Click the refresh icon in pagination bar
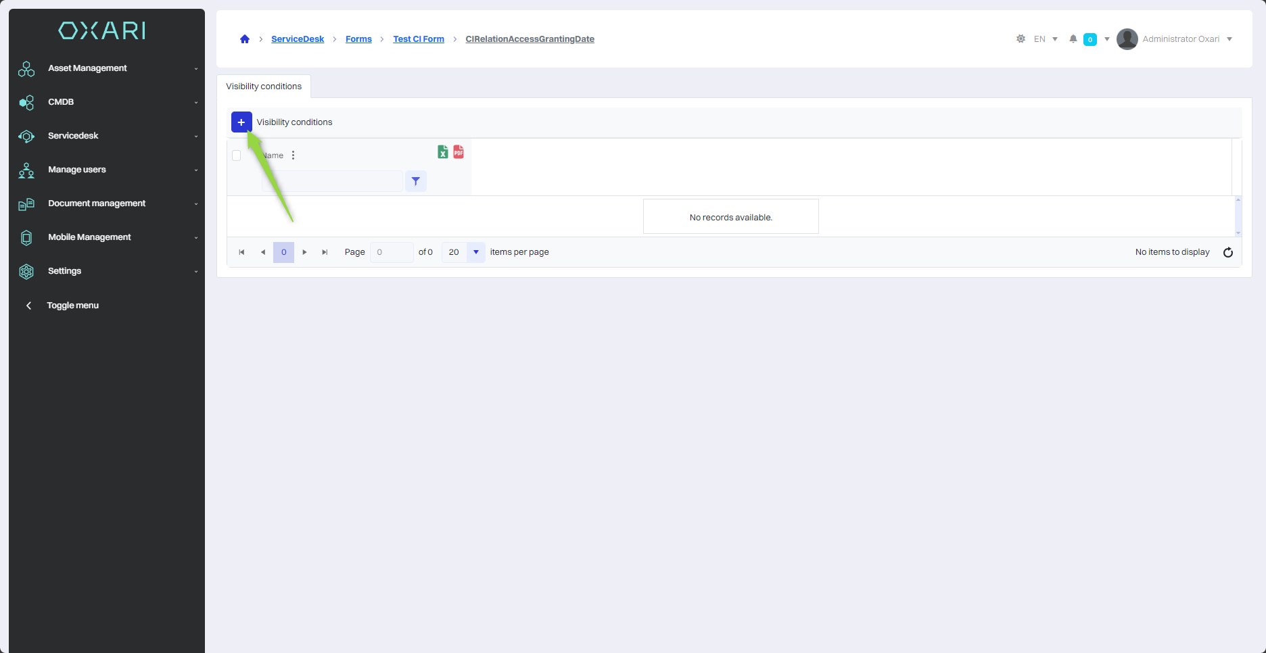This screenshot has height=653, width=1266. 1228,252
